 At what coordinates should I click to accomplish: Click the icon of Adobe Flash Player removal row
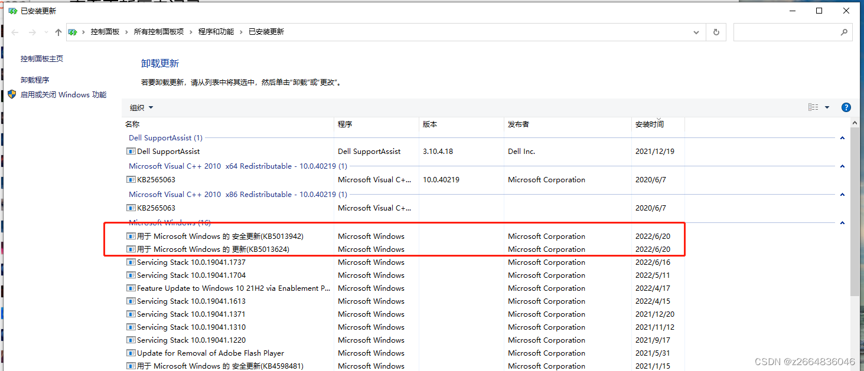click(x=131, y=353)
